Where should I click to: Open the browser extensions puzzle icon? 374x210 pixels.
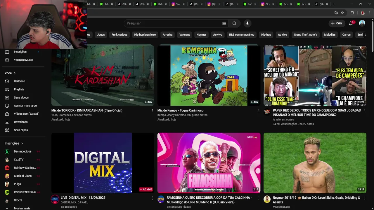click(352, 13)
